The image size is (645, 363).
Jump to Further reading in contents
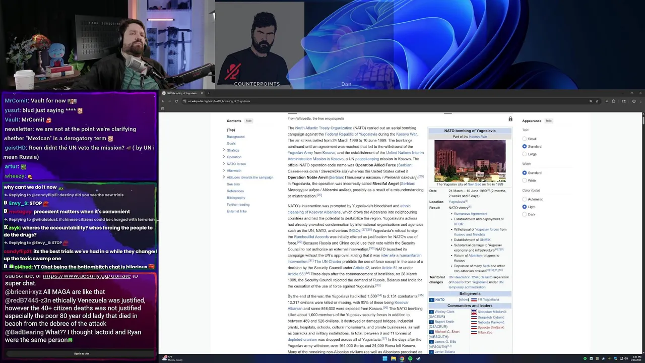(238, 205)
